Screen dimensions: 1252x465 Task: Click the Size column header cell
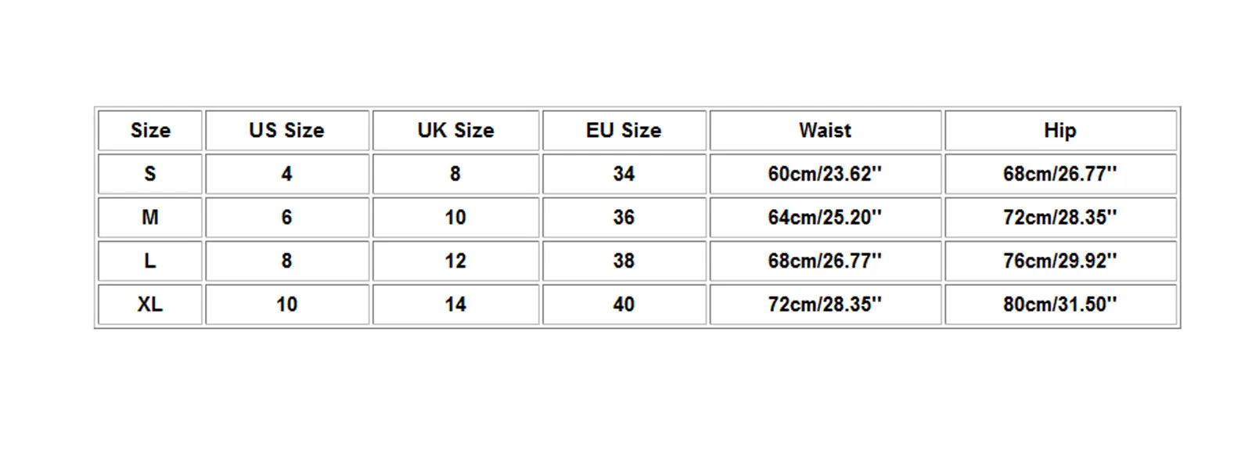coord(149,130)
